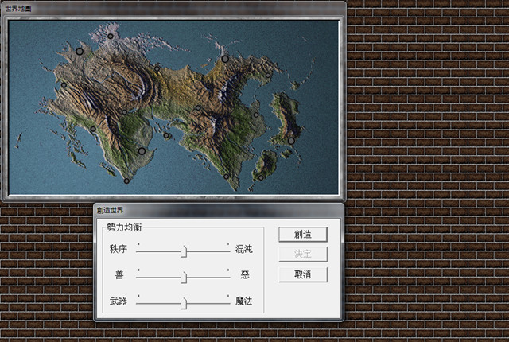This screenshot has width=509, height=342.
Task: Select the small marker on the far west coast
Action: (64, 85)
